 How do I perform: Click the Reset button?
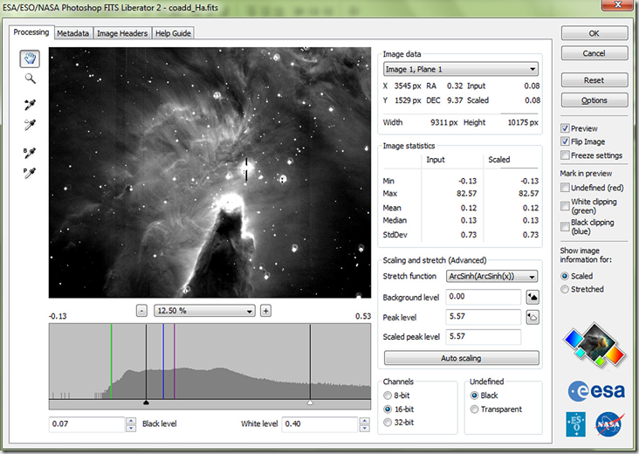click(594, 80)
